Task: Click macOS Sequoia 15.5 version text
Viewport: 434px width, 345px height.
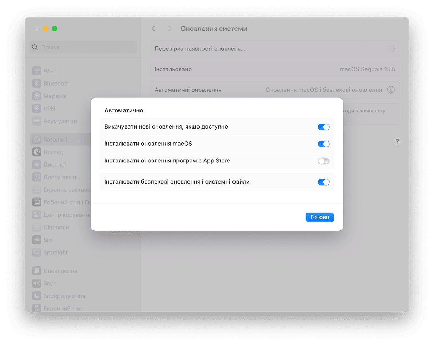Action: [x=368, y=69]
